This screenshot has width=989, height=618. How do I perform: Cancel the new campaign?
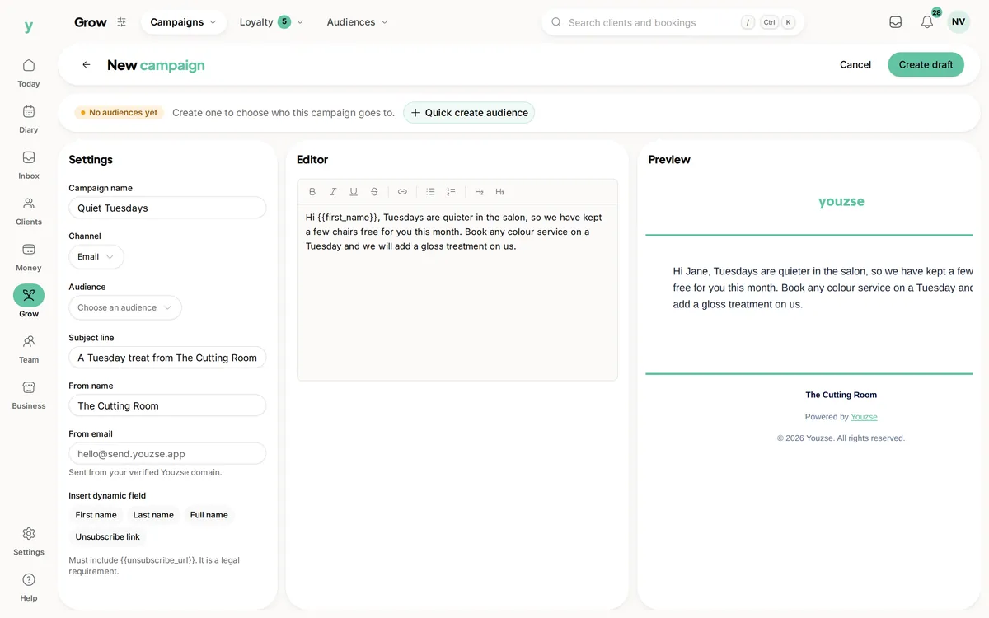[855, 64]
